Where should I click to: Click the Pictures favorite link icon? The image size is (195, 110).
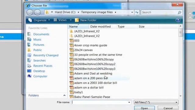(29, 45)
